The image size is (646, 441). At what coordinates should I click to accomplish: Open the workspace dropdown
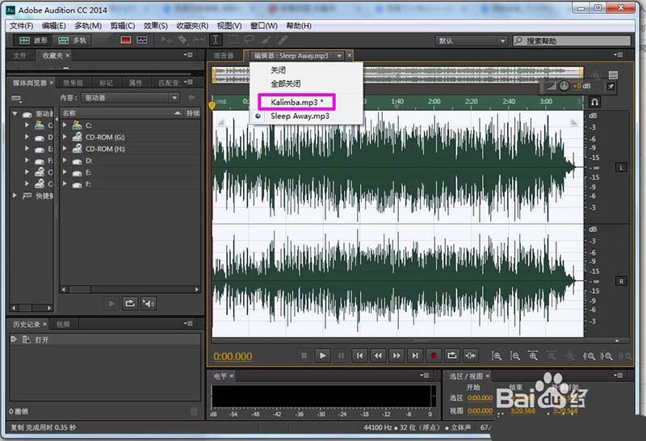(471, 41)
